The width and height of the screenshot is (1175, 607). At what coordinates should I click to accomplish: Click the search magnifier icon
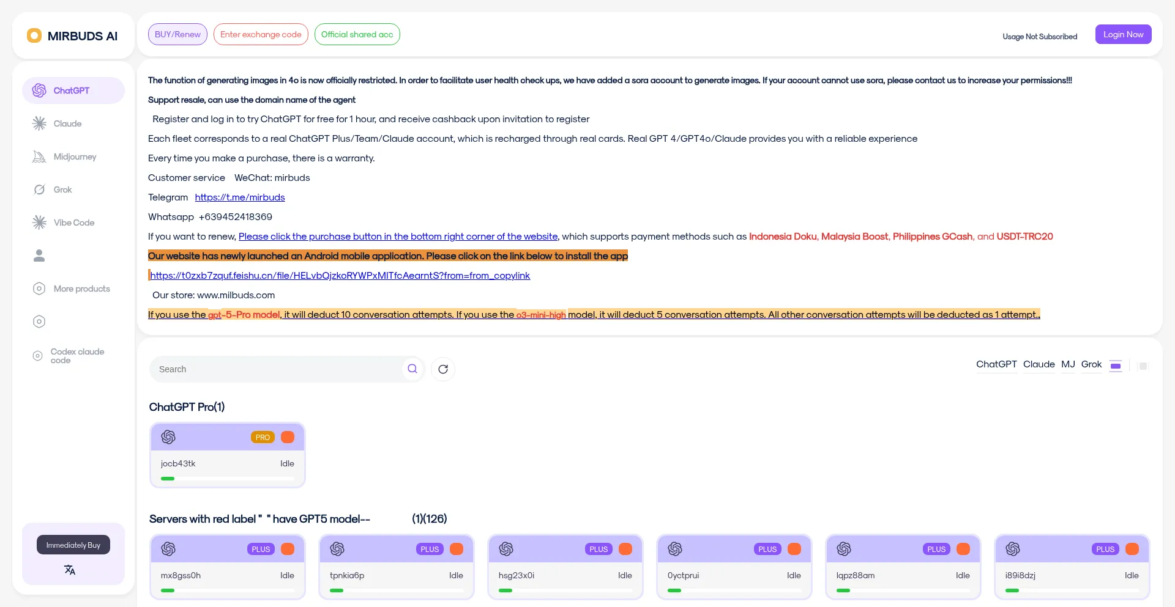pyautogui.click(x=412, y=369)
